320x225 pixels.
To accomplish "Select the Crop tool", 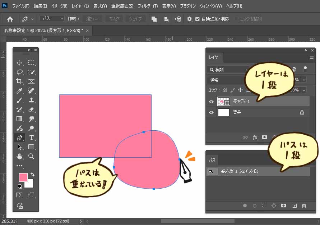I will pyautogui.click(x=19, y=81).
